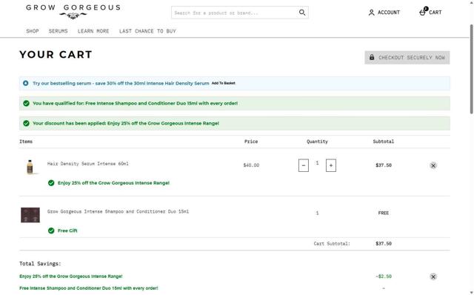474x295 pixels.
Task: Open the Shop menu
Action: click(33, 31)
